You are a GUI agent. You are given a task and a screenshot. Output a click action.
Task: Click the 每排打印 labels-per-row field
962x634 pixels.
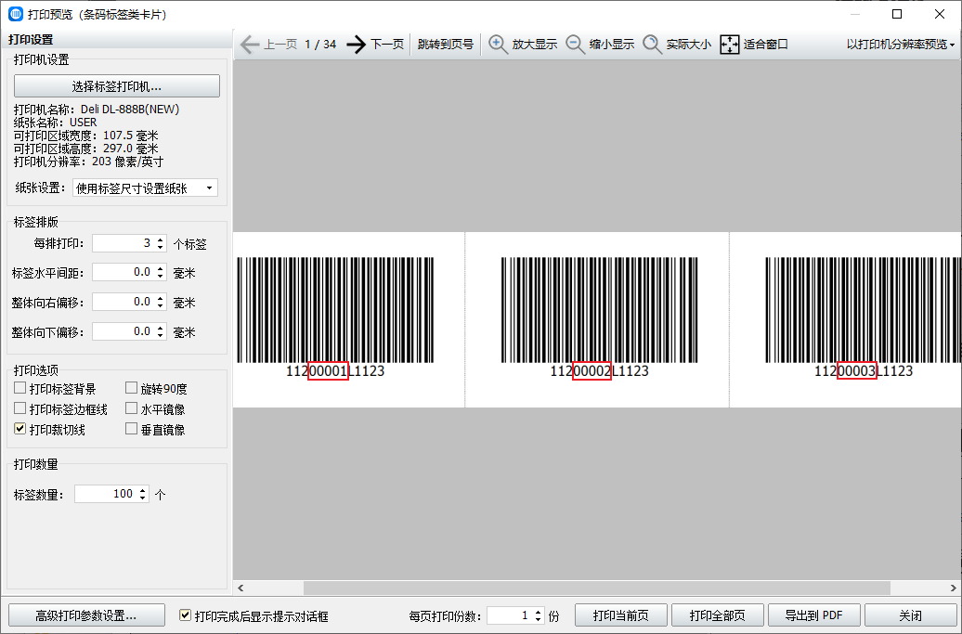point(123,243)
